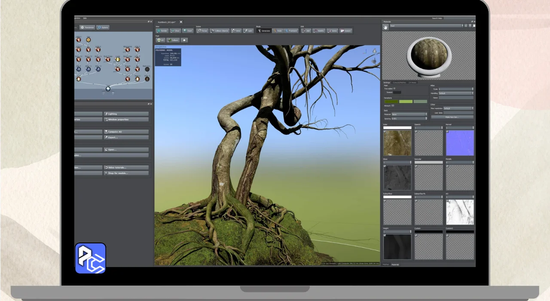
Task: Click the Render view button
Action: 162,31
